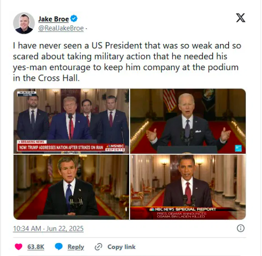Click the blue reply bubble icon

point(59,246)
